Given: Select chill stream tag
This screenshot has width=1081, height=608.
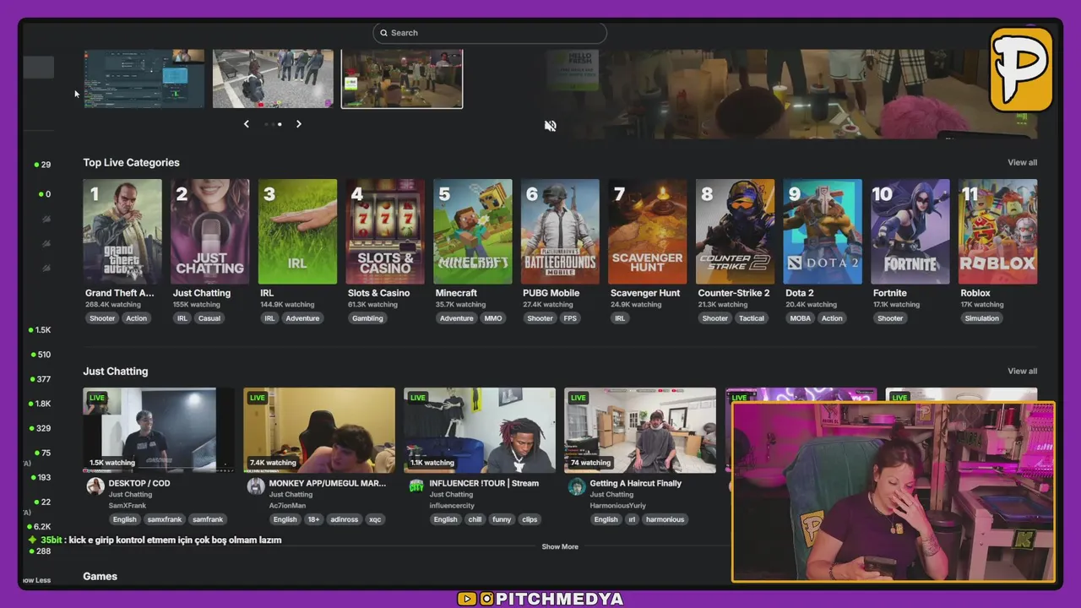Looking at the screenshot, I should tap(475, 519).
